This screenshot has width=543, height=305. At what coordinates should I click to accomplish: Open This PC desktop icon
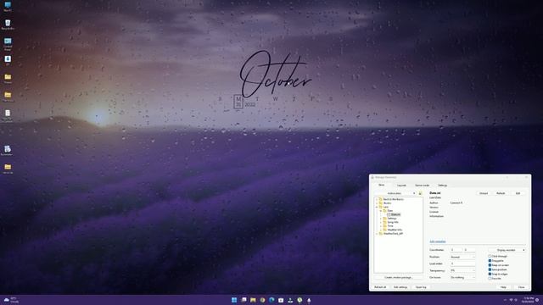8,6
